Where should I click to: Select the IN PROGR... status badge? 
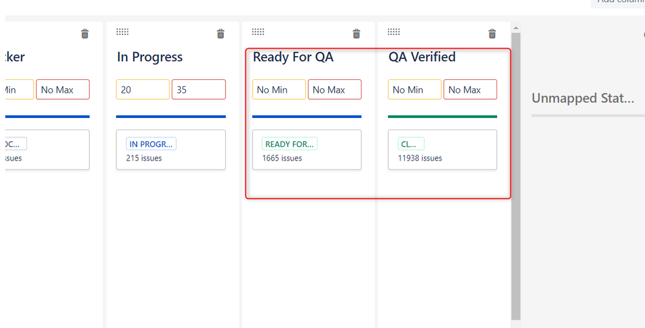coord(151,144)
